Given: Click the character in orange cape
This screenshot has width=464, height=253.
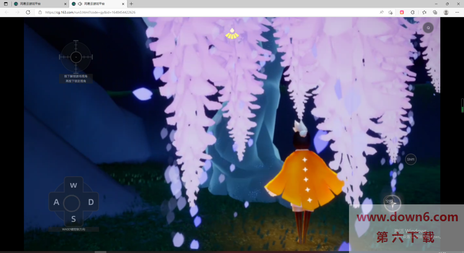Looking at the screenshot, I should [x=305, y=183].
